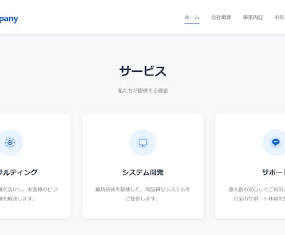Screen dimensions: 285x235
Task: Click the support card description text
Action: click(256, 194)
